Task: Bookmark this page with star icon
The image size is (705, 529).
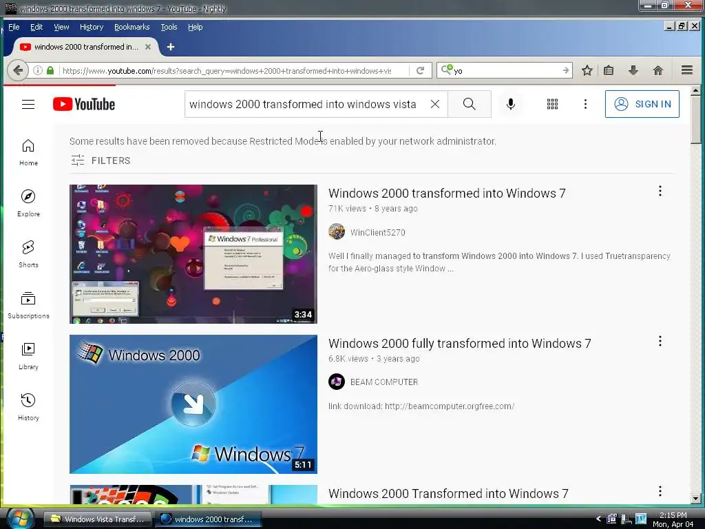Action: click(x=587, y=70)
